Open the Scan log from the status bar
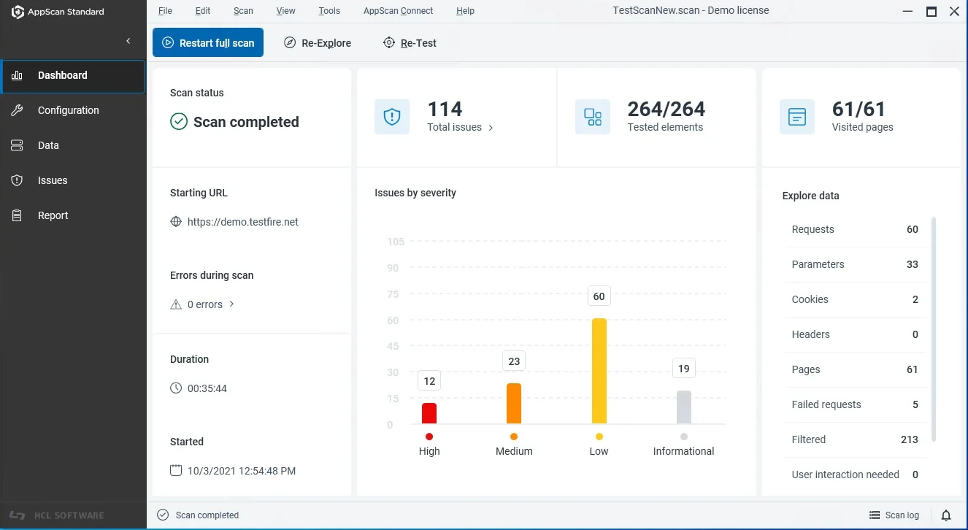The image size is (968, 530). (x=894, y=515)
